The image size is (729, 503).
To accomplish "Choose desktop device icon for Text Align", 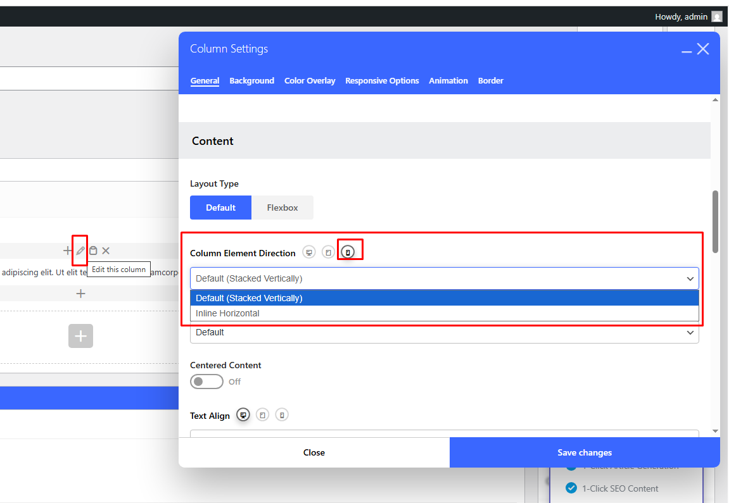I will click(x=243, y=415).
